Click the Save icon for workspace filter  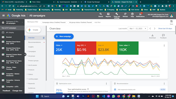click(171, 21)
